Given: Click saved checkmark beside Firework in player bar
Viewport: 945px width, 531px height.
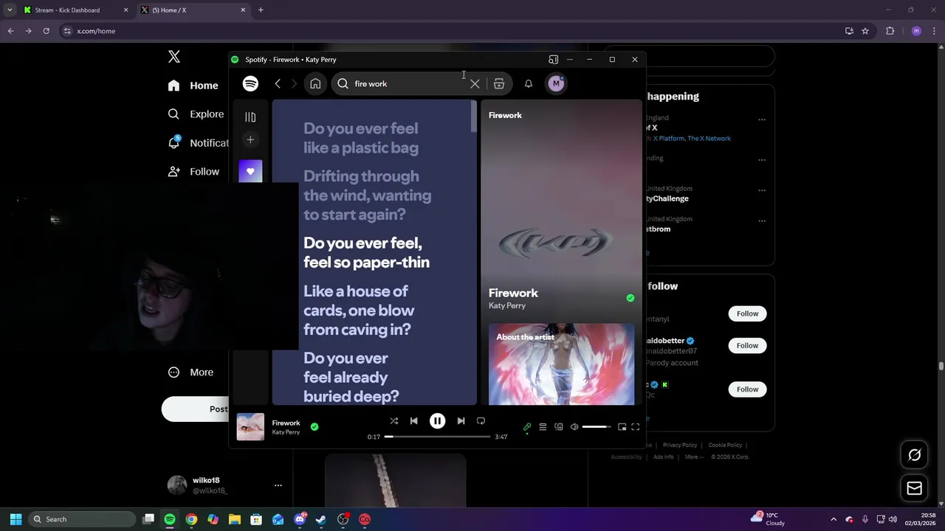Looking at the screenshot, I should click(315, 426).
